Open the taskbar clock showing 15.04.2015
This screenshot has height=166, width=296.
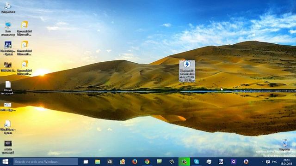click(286, 162)
